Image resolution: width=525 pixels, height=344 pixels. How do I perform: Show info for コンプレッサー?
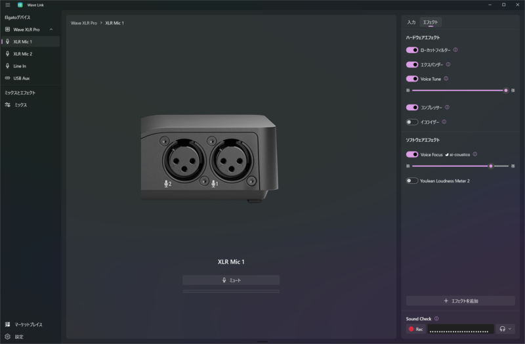tap(448, 107)
